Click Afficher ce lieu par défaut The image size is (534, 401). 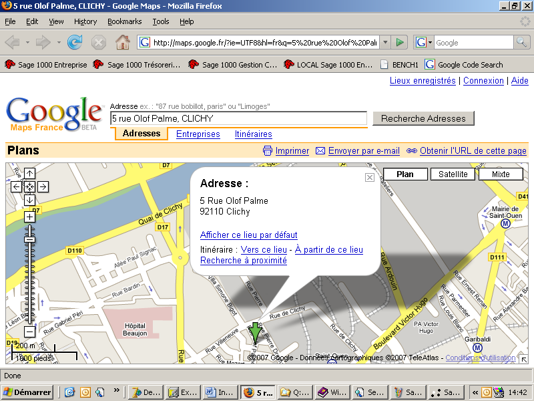(248, 235)
